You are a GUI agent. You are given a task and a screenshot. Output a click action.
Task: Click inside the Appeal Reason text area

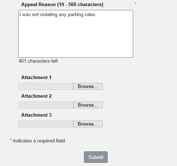76,34
